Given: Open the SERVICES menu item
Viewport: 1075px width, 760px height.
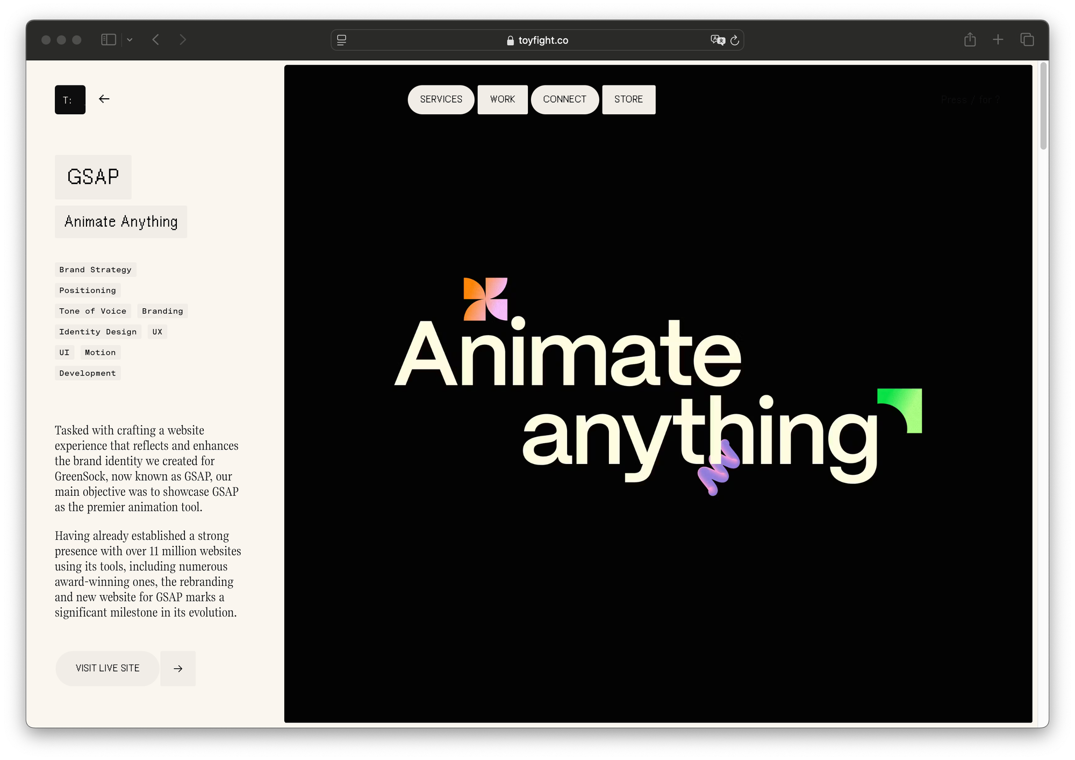Looking at the screenshot, I should (441, 99).
